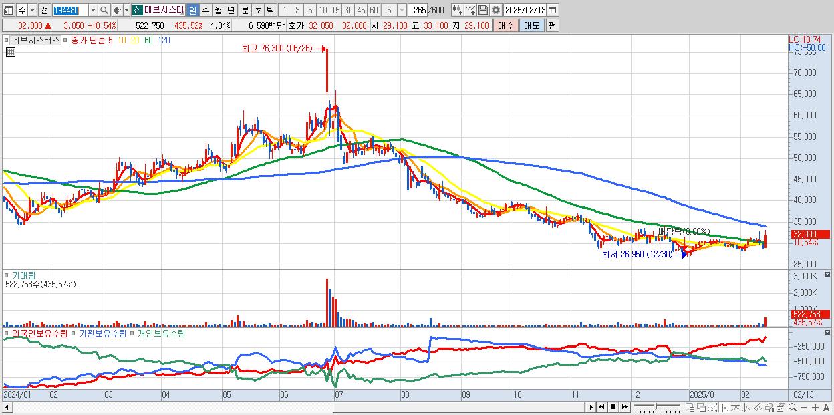Toggle the 기관보유수량 indicator marker

pos(75,332)
